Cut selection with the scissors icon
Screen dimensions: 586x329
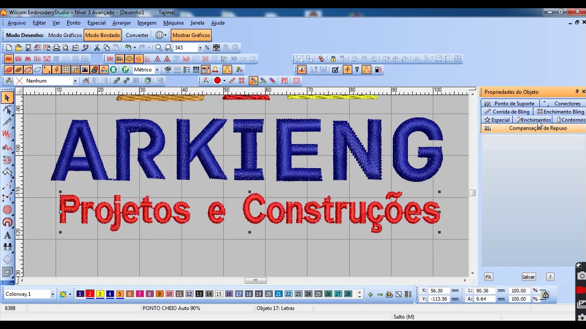[x=97, y=48]
